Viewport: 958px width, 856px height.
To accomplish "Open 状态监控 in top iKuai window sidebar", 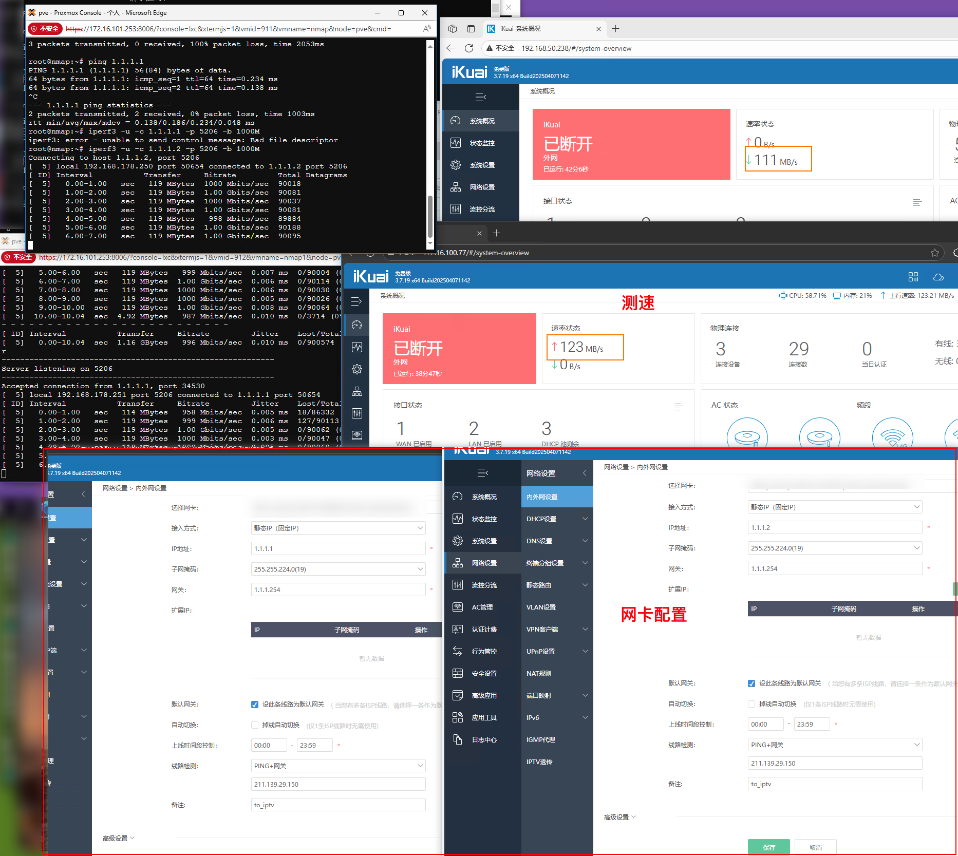I will coord(481,143).
